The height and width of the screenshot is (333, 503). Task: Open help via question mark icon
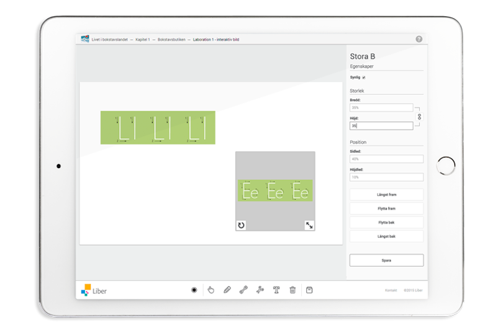419,39
